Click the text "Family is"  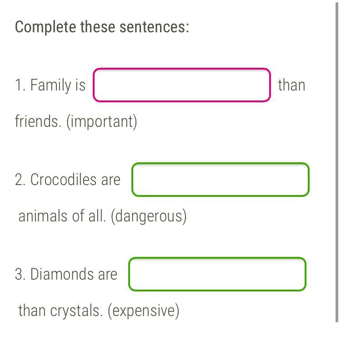click(x=58, y=85)
